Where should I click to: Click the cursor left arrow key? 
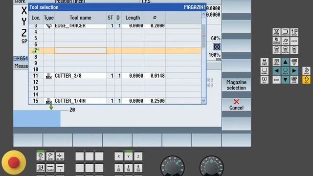pos(276,71)
